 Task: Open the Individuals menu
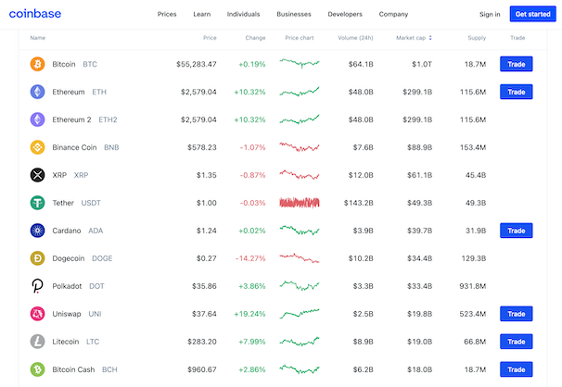243,14
